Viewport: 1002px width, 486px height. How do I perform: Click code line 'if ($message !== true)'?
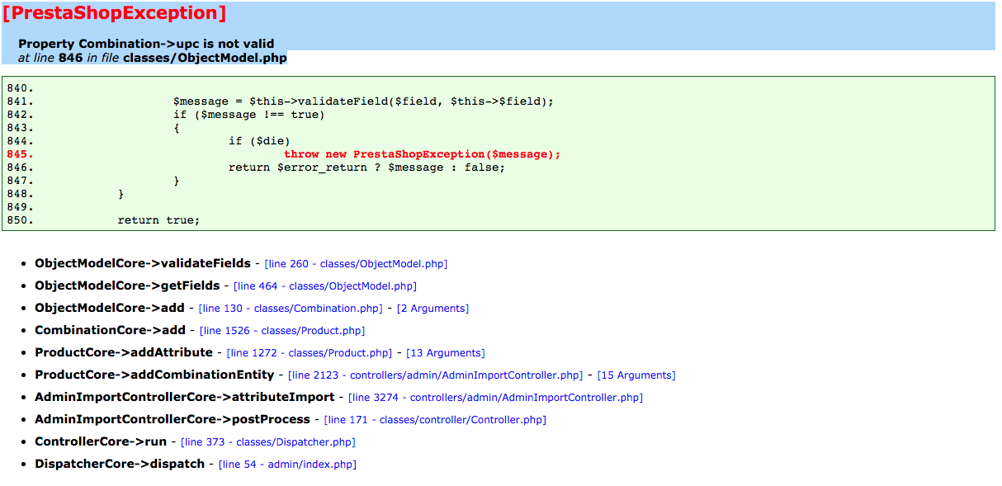click(x=249, y=115)
